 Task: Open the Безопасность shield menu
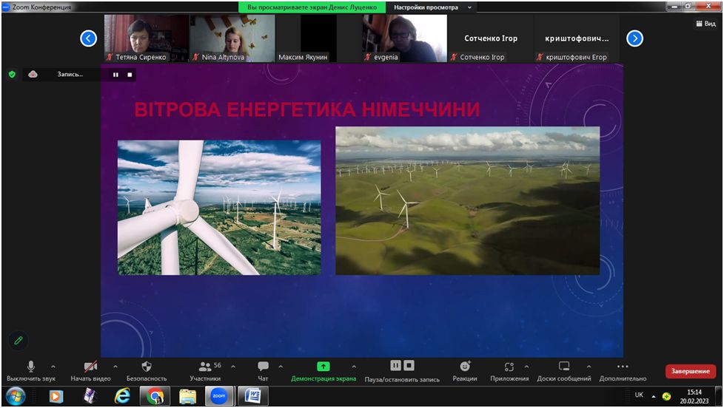click(x=147, y=370)
